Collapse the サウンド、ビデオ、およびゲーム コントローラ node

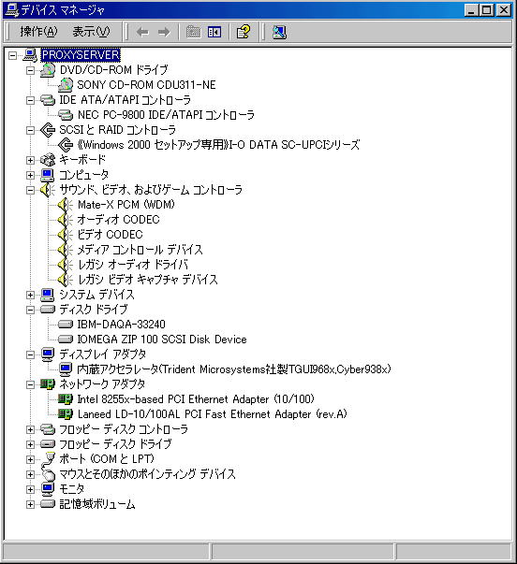click(x=31, y=190)
